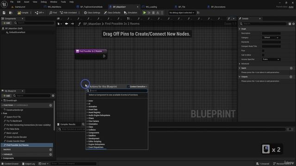
Task: Open the Try To Backtrack function
Action: 14,121
